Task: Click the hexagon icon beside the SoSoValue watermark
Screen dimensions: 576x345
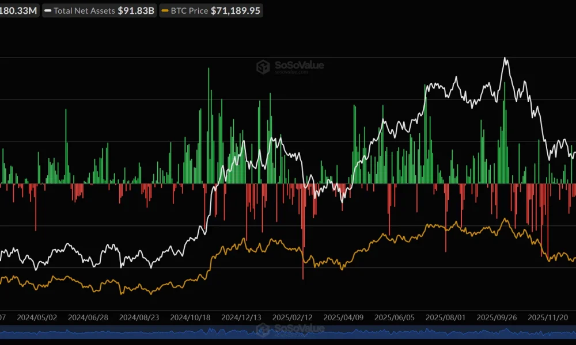Action: point(264,66)
